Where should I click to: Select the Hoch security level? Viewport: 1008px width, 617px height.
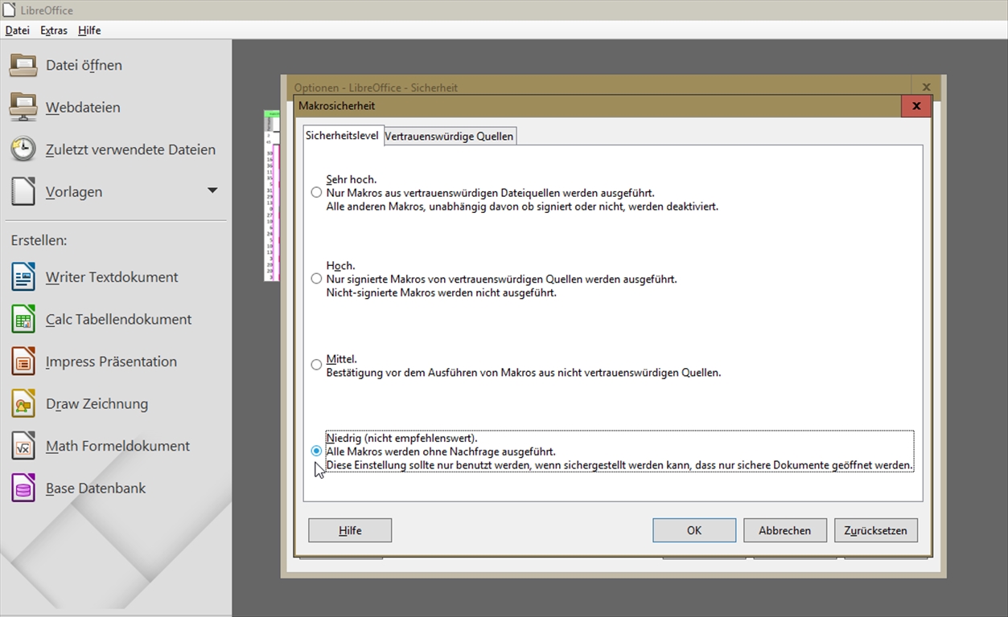(316, 279)
